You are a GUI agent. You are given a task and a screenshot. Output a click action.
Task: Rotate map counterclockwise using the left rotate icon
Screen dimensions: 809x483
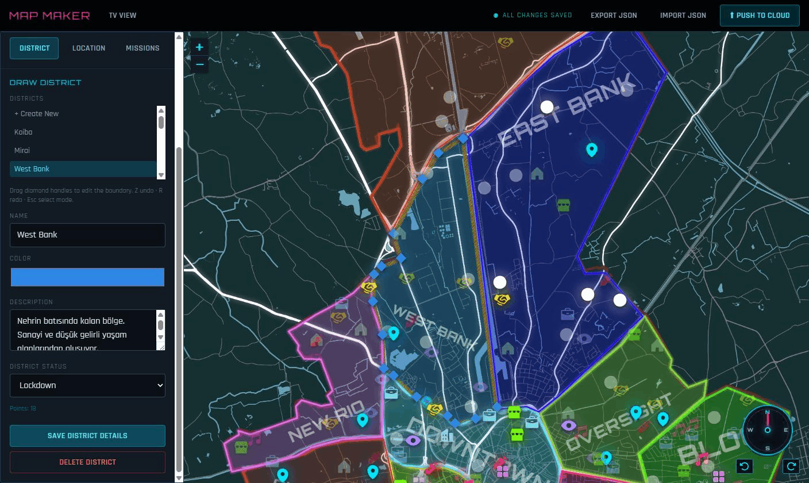point(745,466)
